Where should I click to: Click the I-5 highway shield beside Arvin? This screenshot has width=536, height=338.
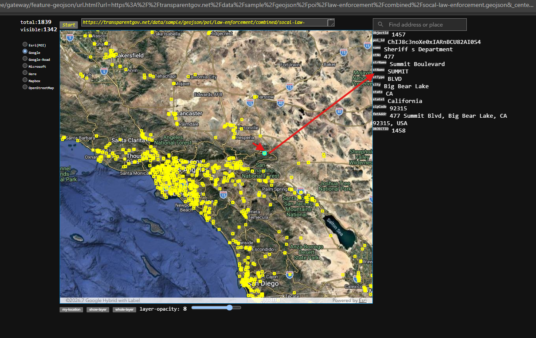(104, 70)
